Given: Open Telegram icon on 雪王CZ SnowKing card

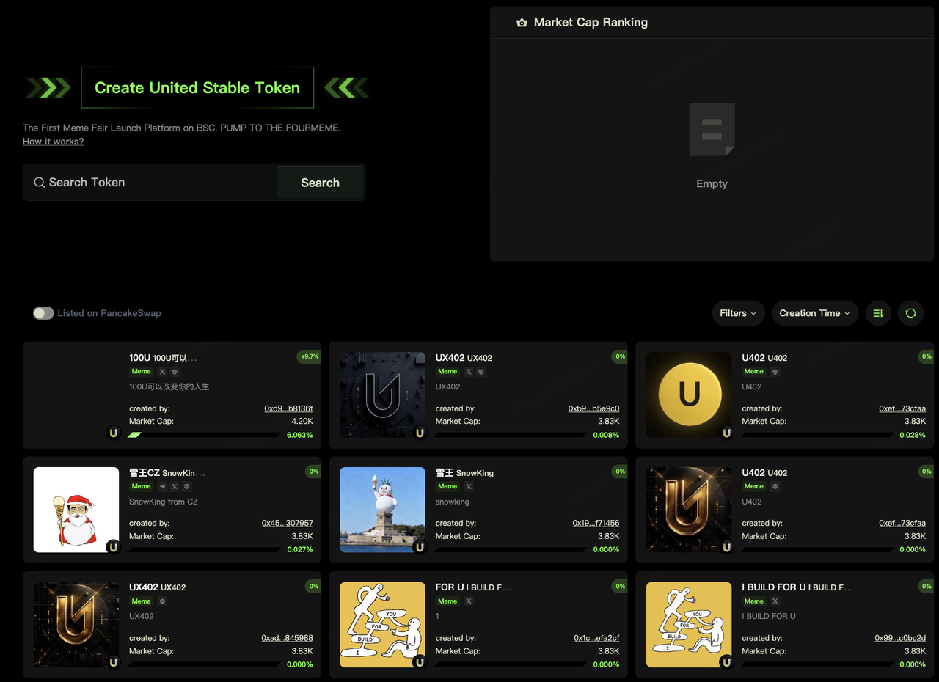Looking at the screenshot, I should (162, 486).
